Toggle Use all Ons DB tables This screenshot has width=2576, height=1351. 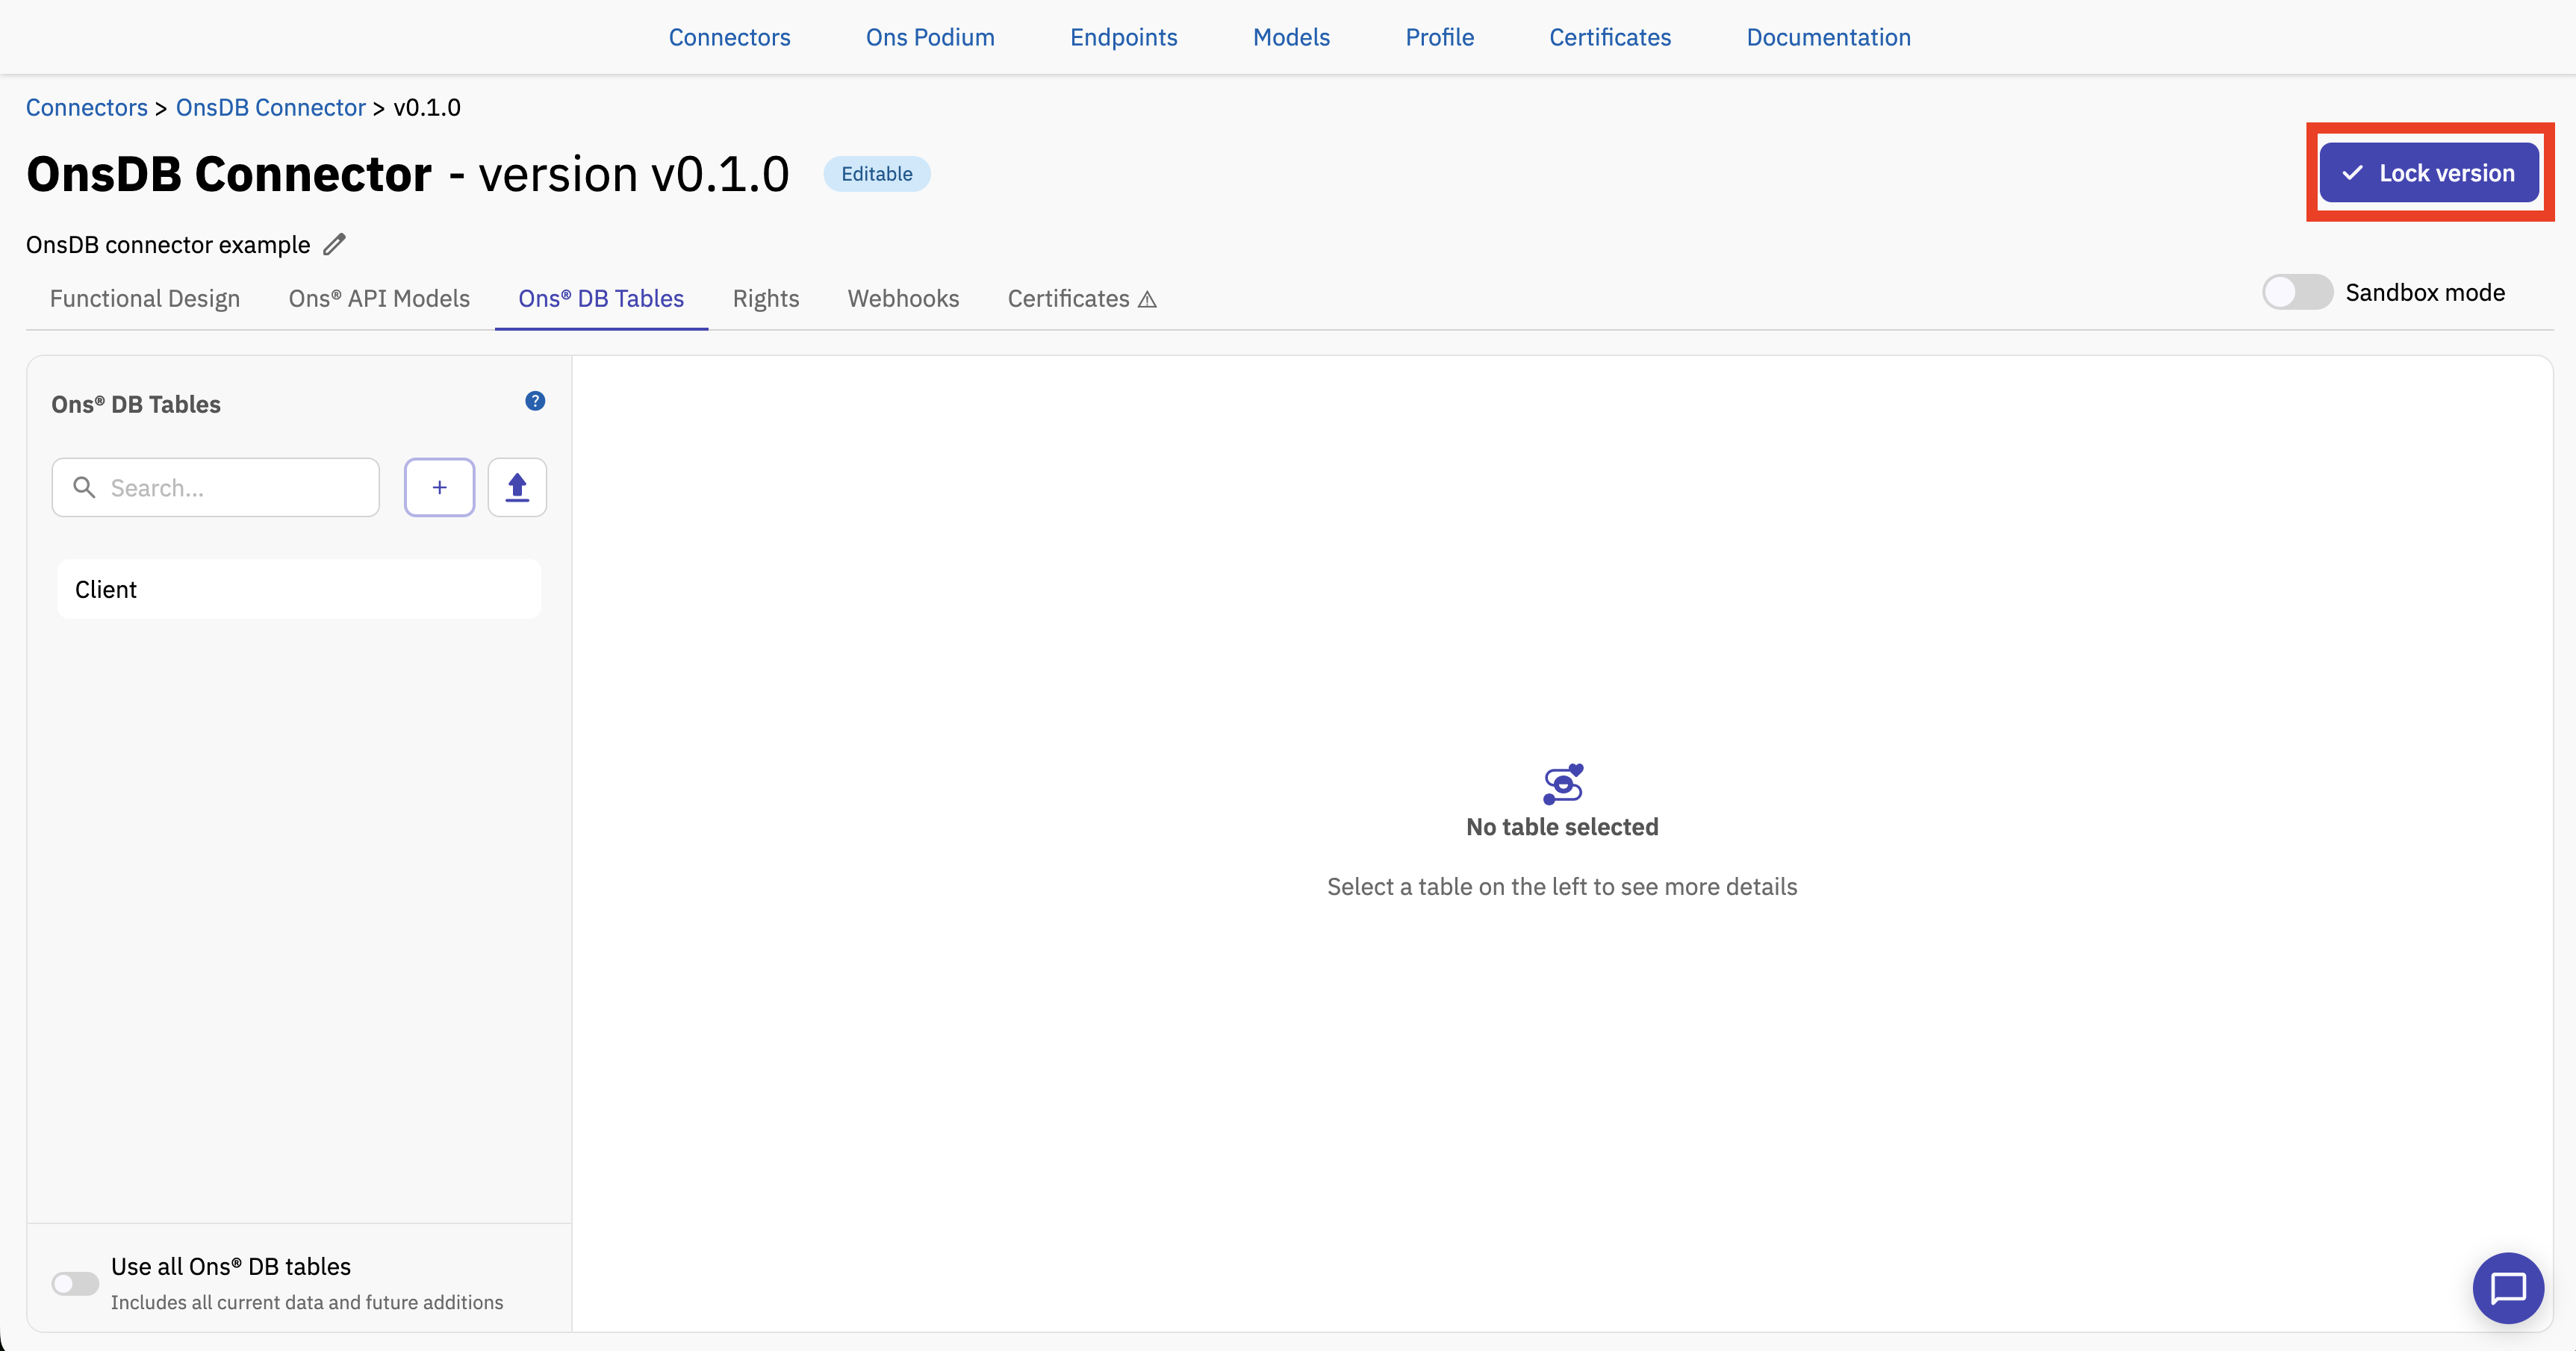75,1283
